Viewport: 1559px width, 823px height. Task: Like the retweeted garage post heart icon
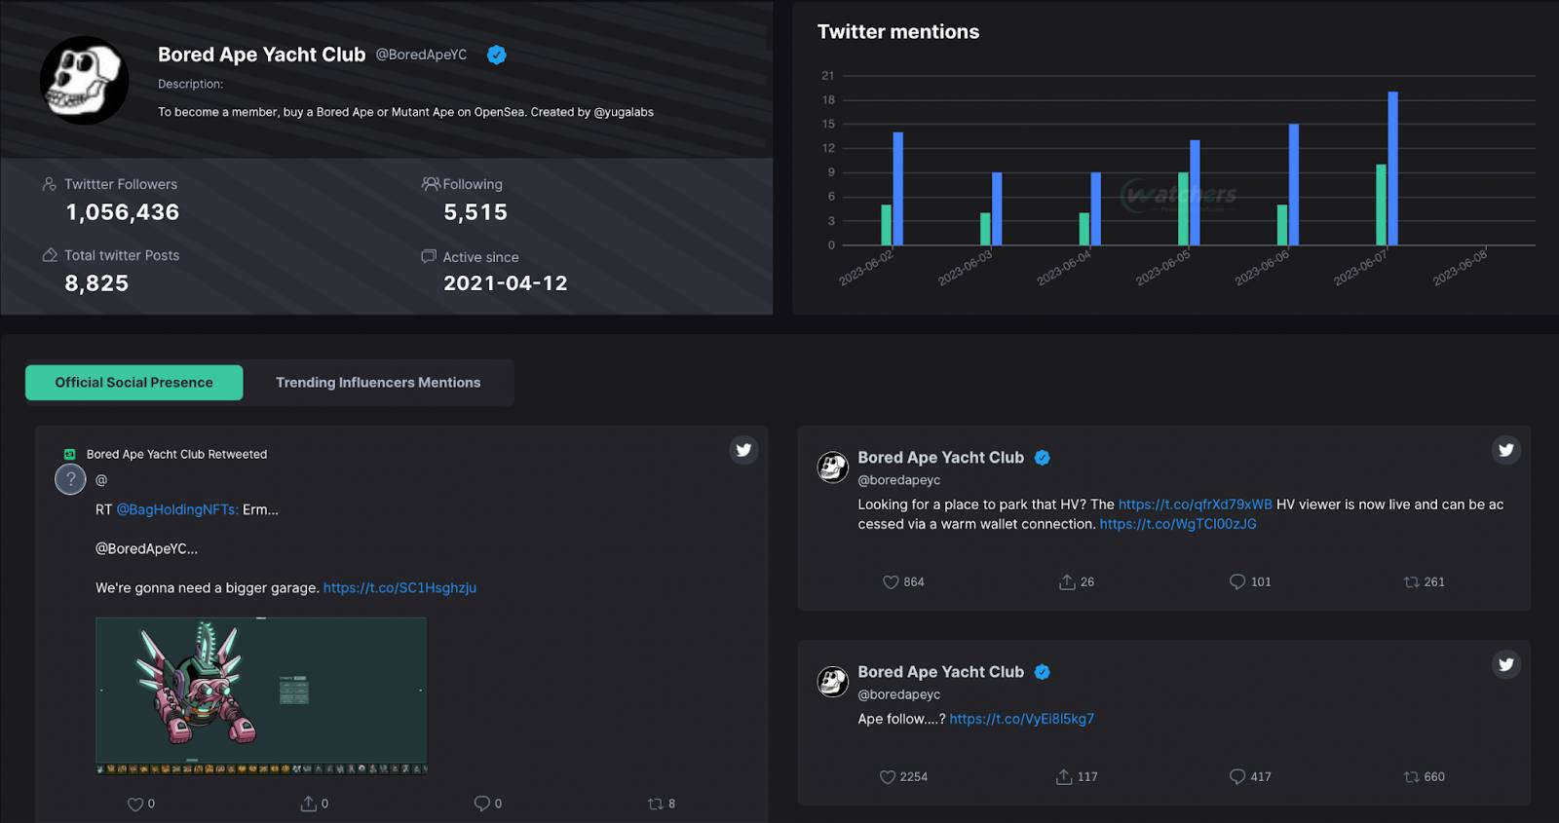(135, 804)
